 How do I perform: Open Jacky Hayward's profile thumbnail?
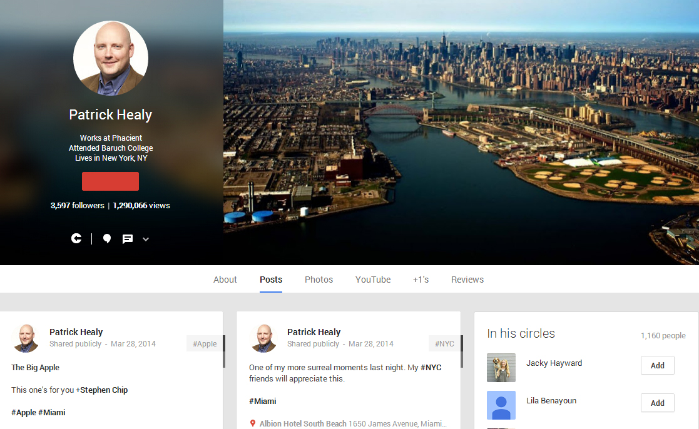501,368
